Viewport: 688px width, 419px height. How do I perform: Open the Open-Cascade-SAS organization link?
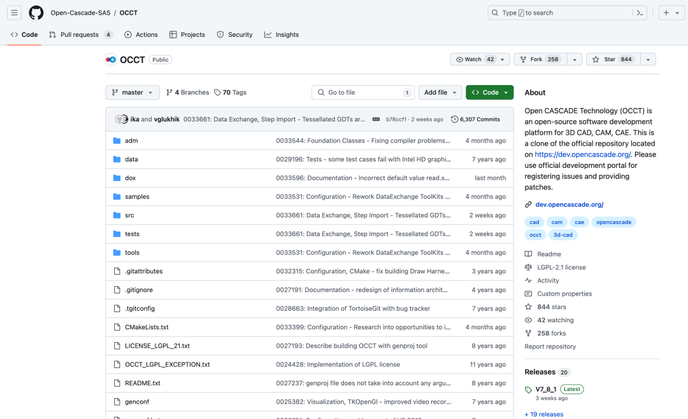click(x=81, y=13)
